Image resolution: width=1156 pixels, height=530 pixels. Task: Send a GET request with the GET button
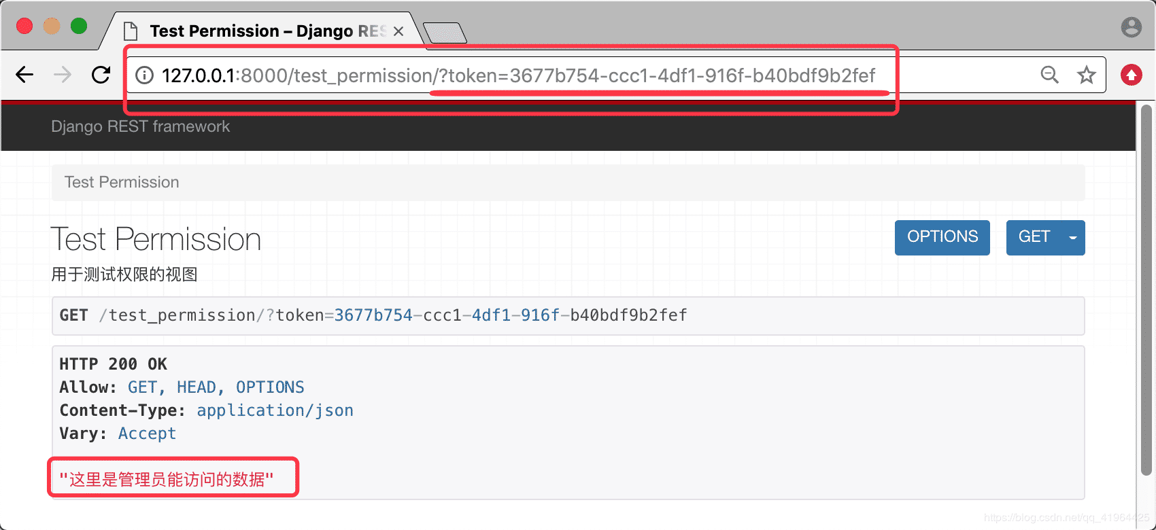tap(1034, 237)
